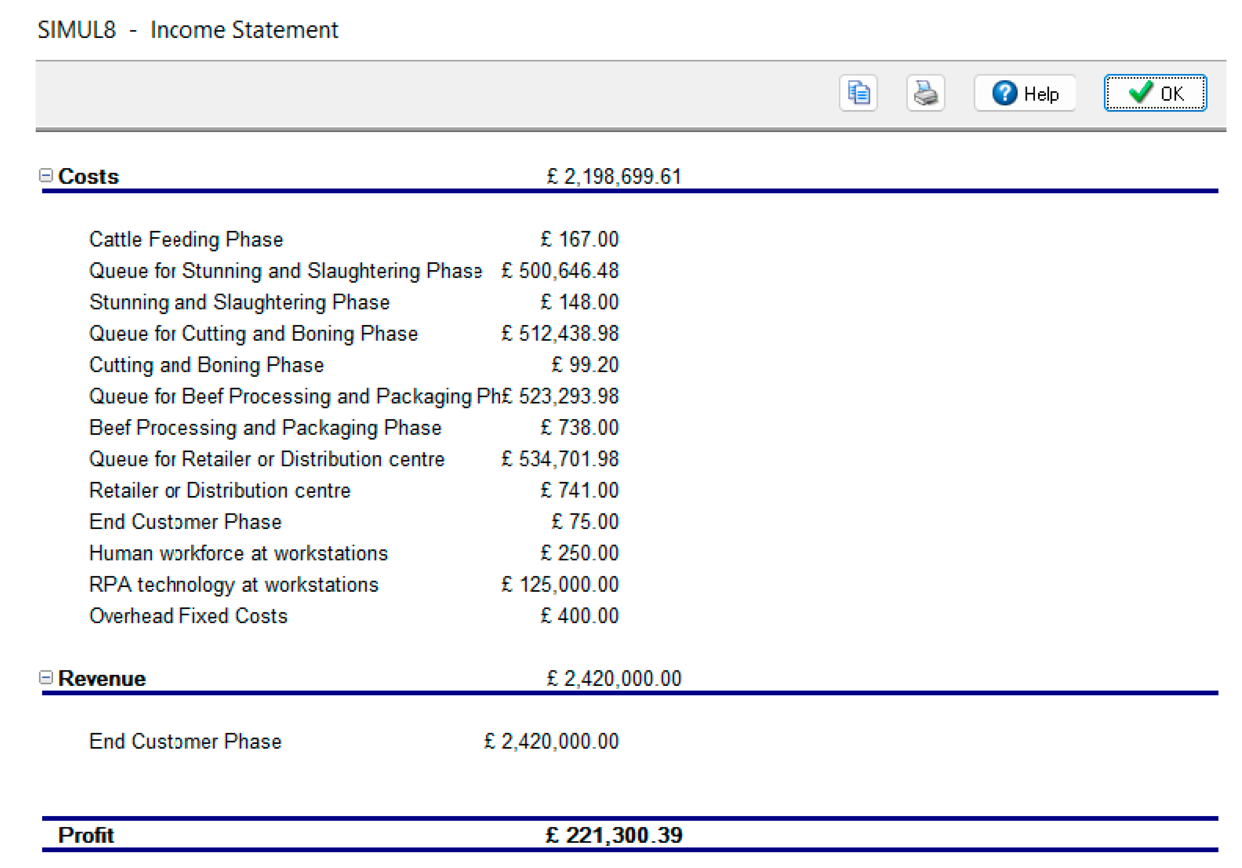1242x868 pixels.
Task: Click the copy to clipboard icon
Action: point(858,93)
